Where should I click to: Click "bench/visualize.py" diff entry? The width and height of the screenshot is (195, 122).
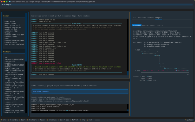tap(13, 78)
